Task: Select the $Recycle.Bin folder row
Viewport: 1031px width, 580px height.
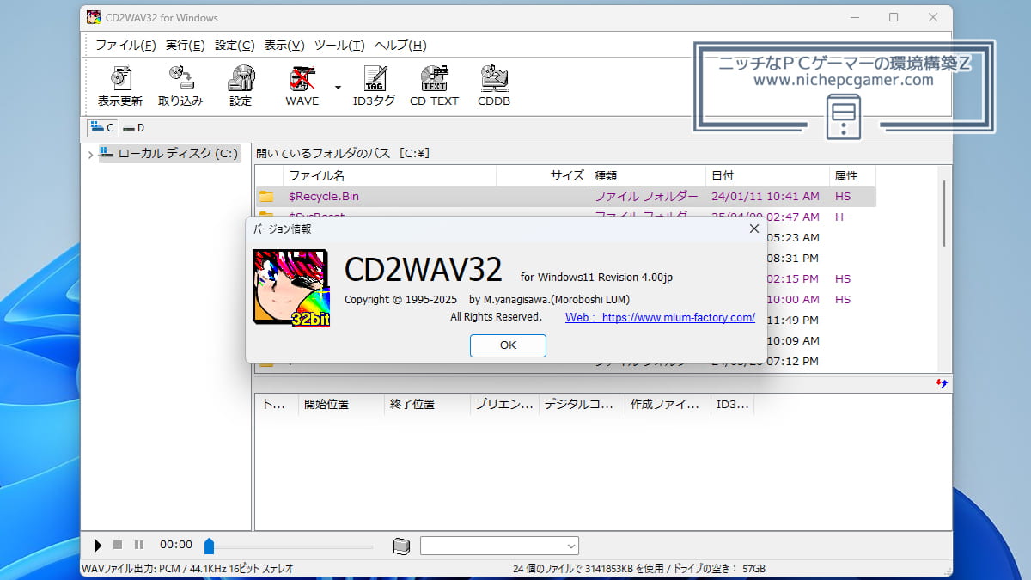Action: tap(565, 197)
